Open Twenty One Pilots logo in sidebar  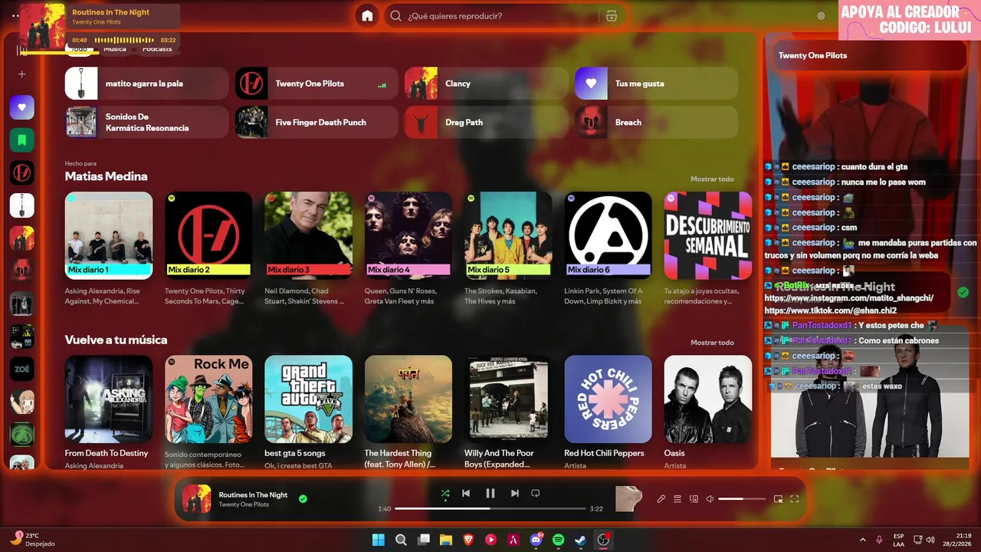(21, 173)
